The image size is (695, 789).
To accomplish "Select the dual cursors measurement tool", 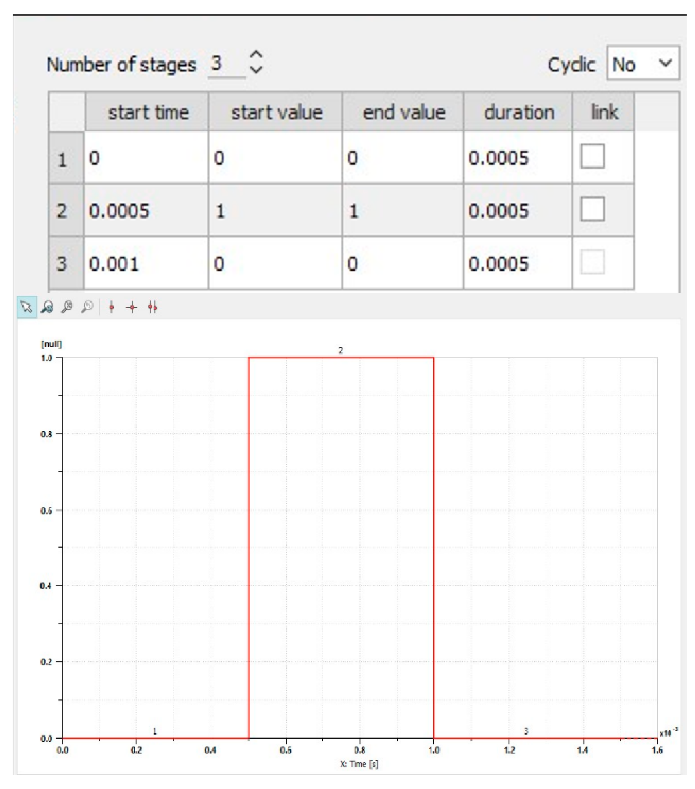I will (x=153, y=307).
